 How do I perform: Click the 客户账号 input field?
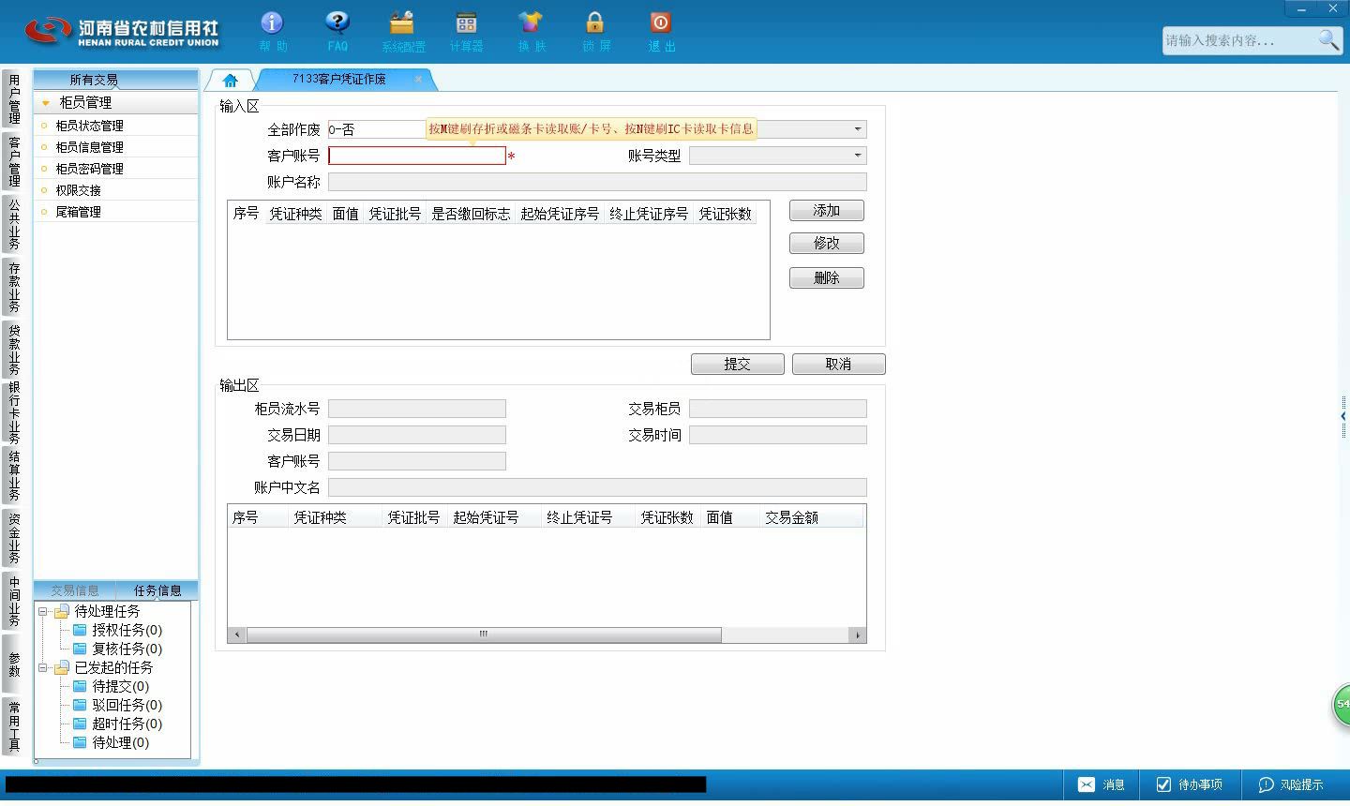417,156
